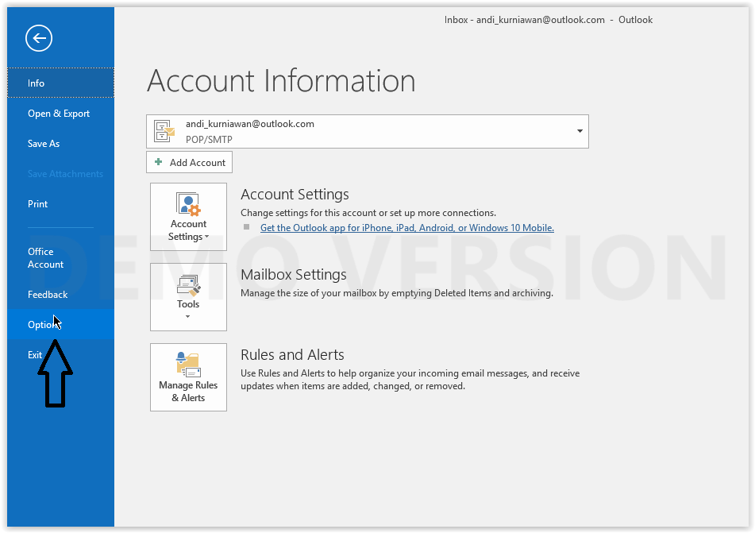755x533 pixels.
Task: Click the Mailbox Settings heading text
Action: pos(294,275)
